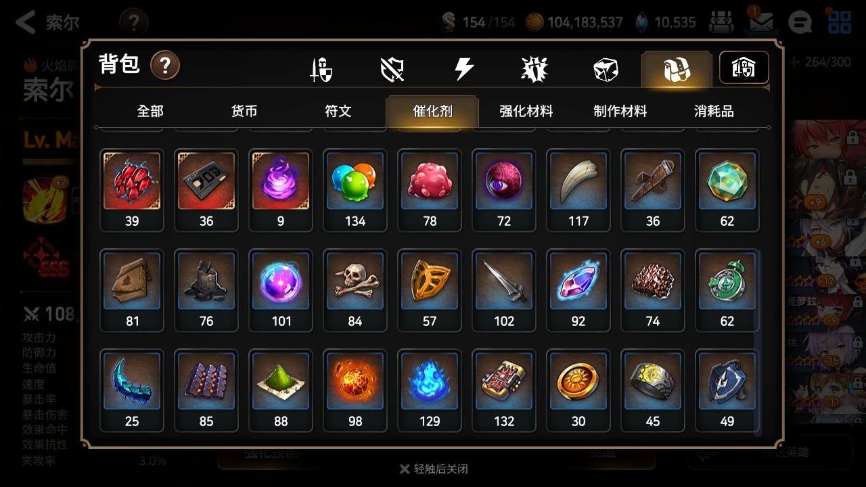Select the lightning bolt category icon
The width and height of the screenshot is (866, 487).
[x=463, y=69]
